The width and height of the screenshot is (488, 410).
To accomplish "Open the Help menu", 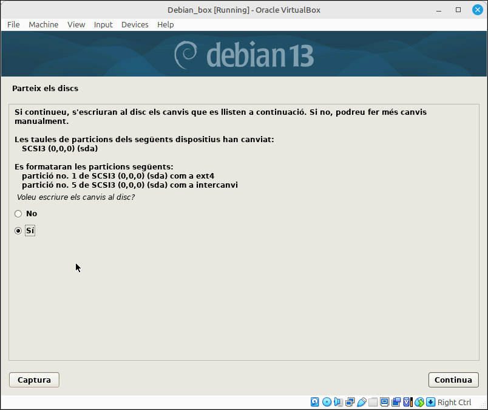I will [166, 25].
